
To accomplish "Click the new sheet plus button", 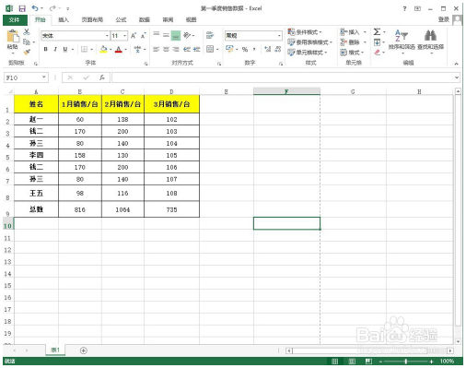I will click(84, 350).
